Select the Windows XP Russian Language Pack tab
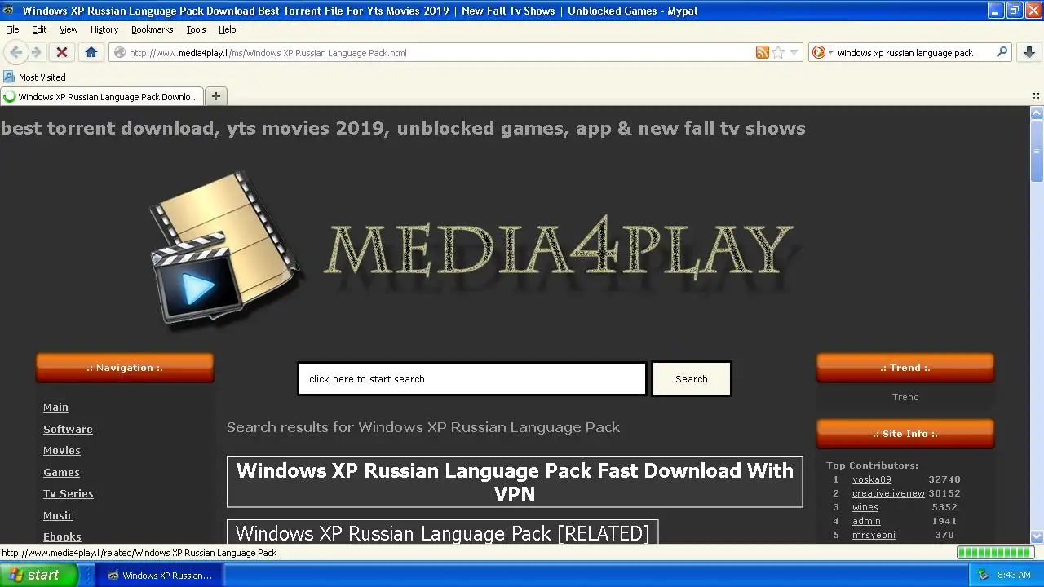The height and width of the screenshot is (587, 1044). tap(102, 96)
